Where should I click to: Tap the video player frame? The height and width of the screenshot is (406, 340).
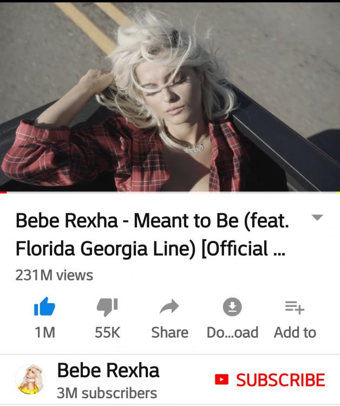[x=170, y=96]
